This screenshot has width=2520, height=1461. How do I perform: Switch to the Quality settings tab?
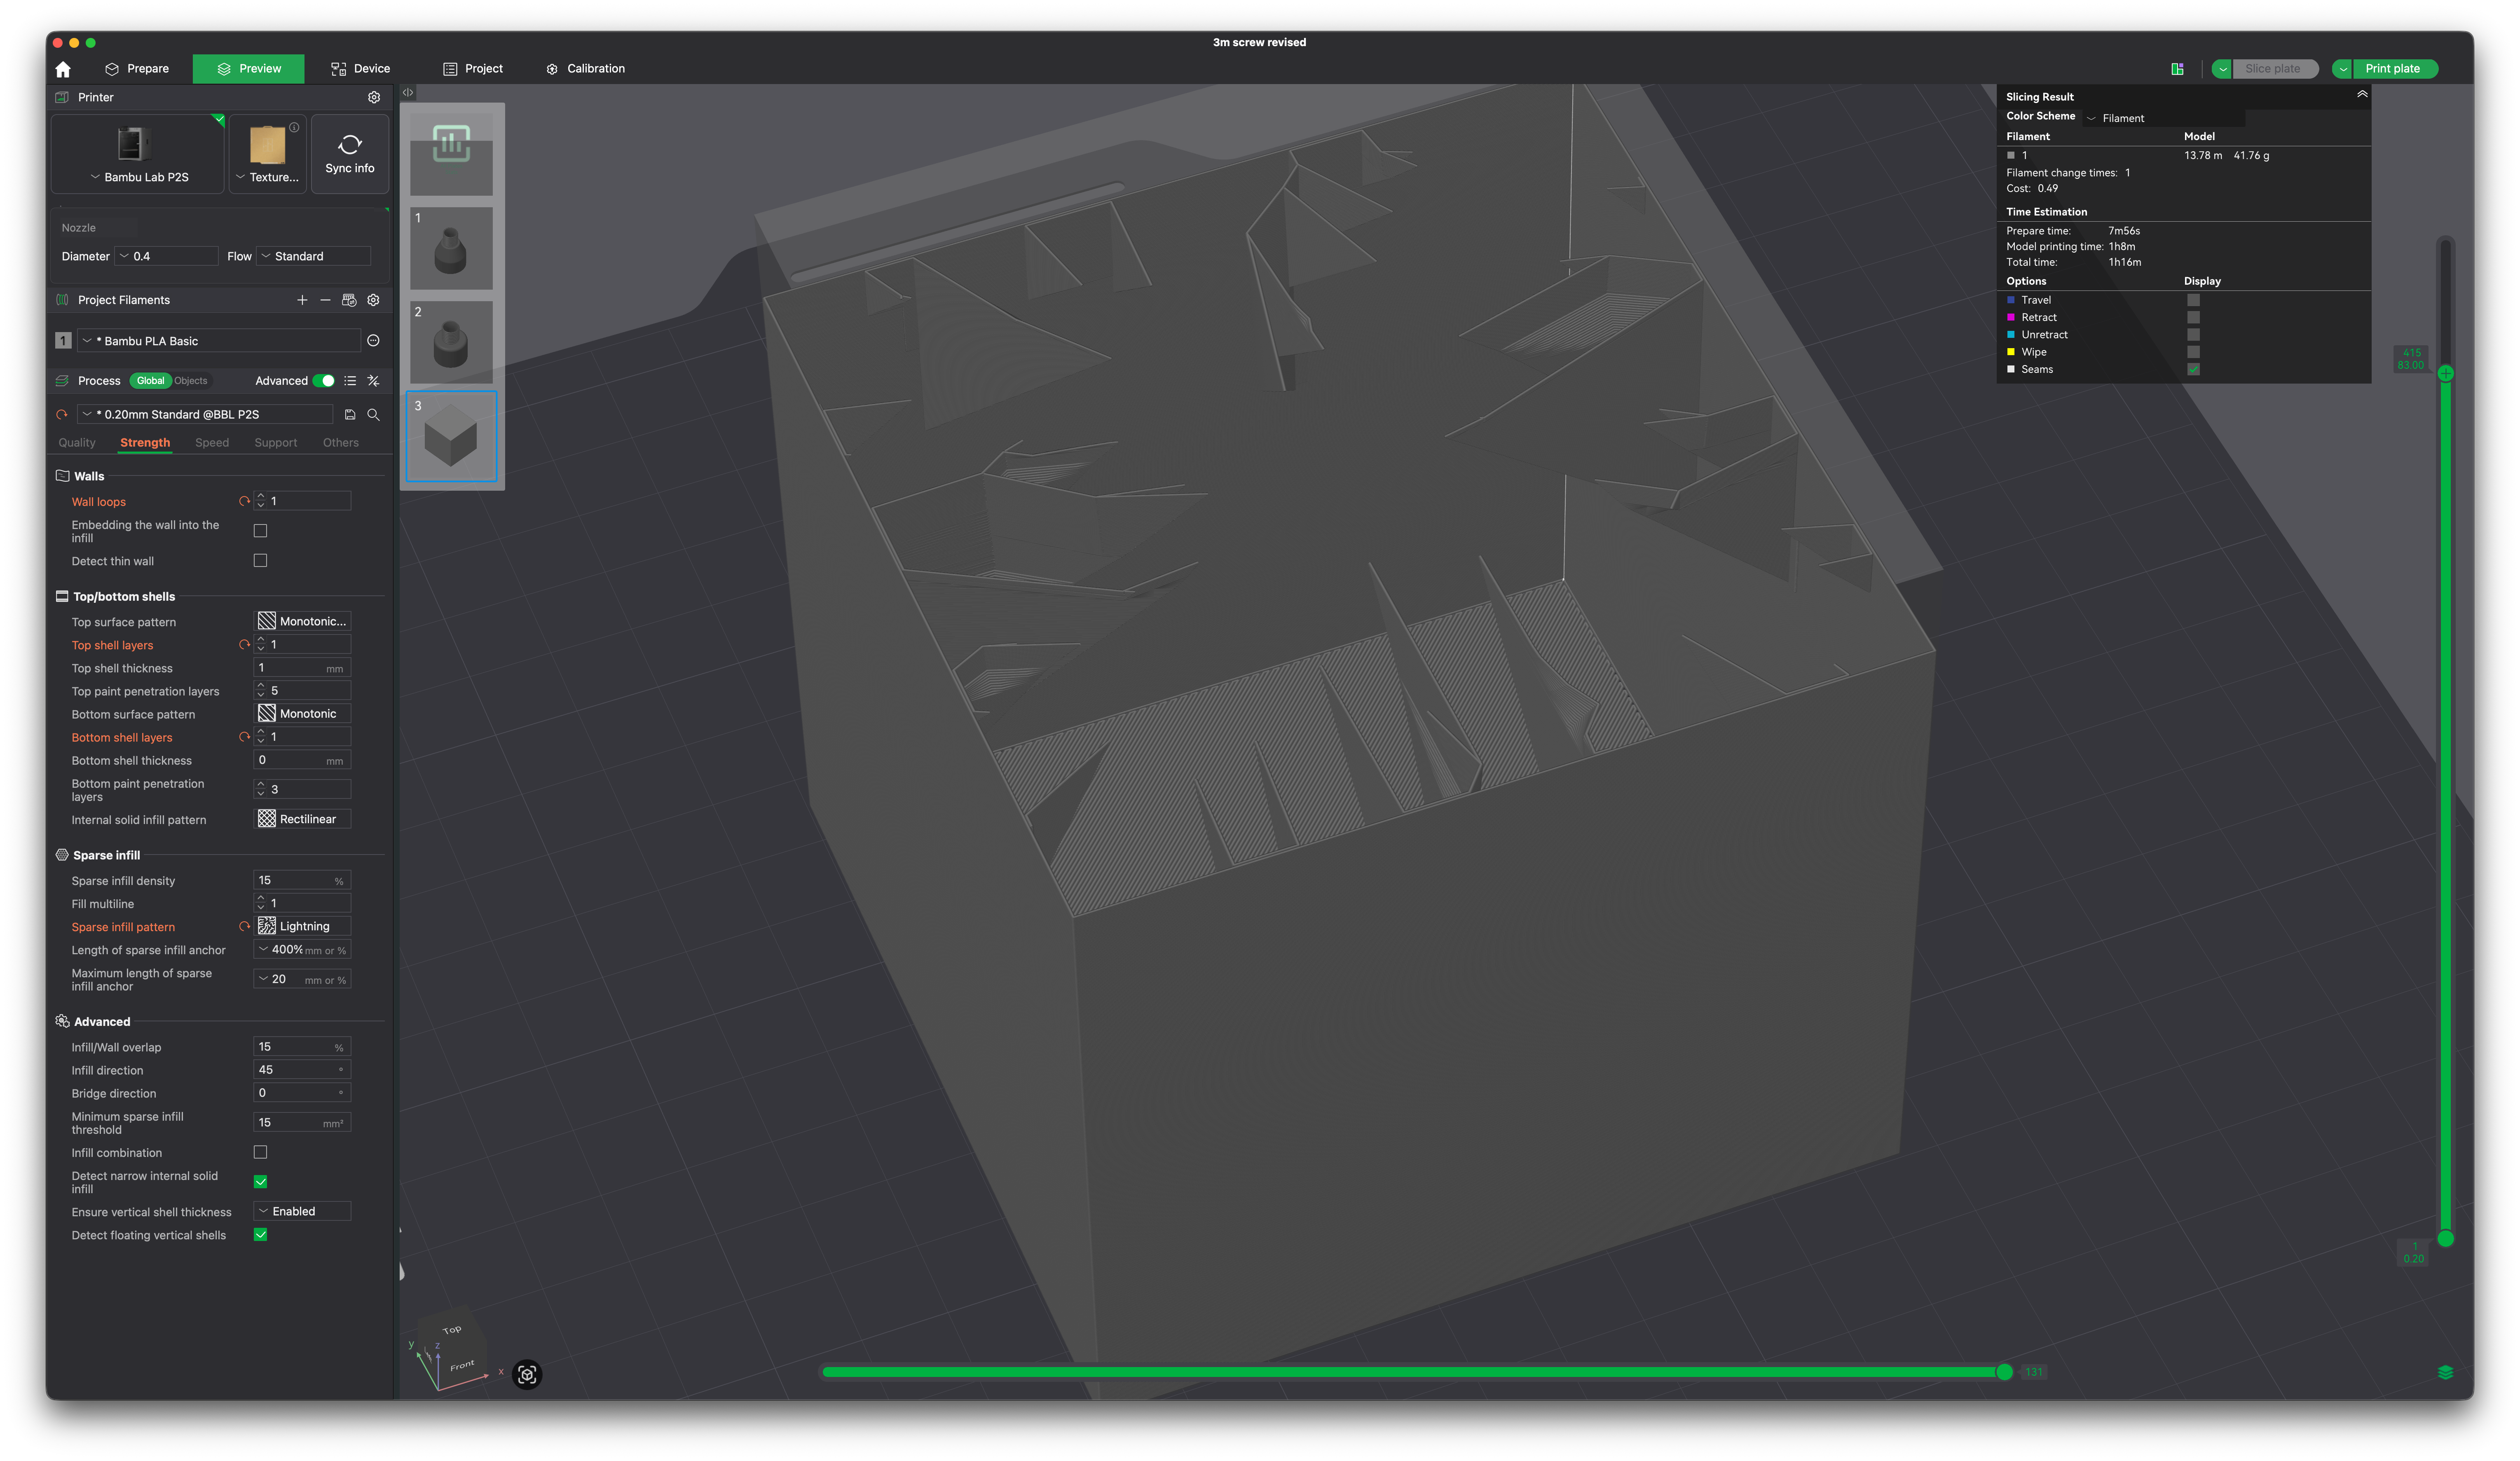(x=77, y=443)
